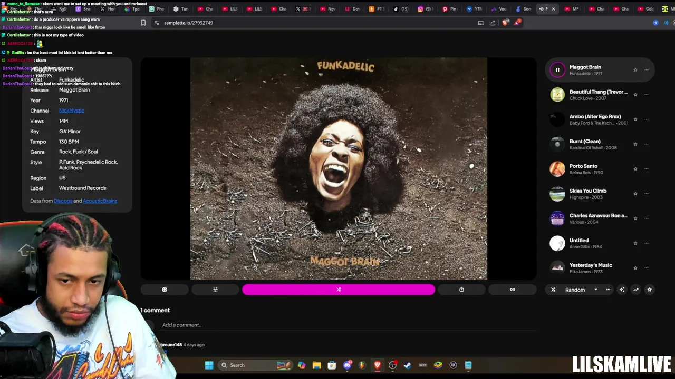Image resolution: width=675 pixels, height=379 pixels.
Task: Open the three-dot menu beside Random
Action: (x=608, y=290)
